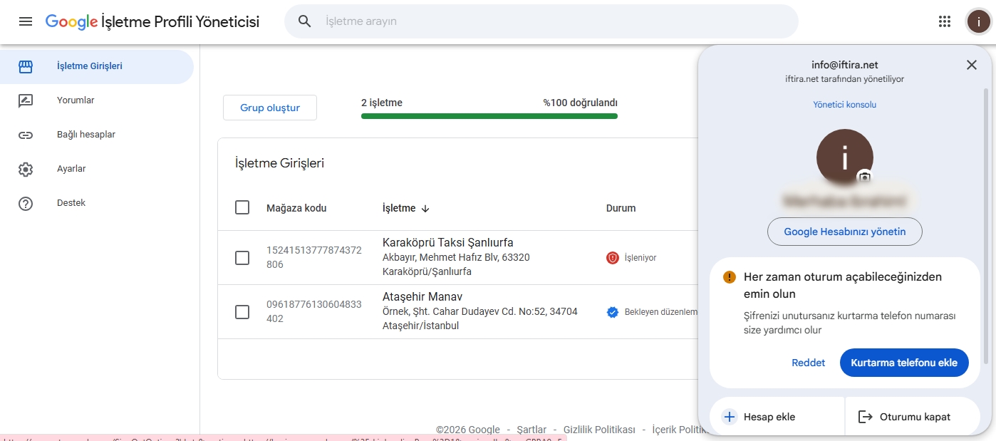996x441 pixels.
Task: Open Yorumlar in sidebar
Action: [x=97, y=100]
